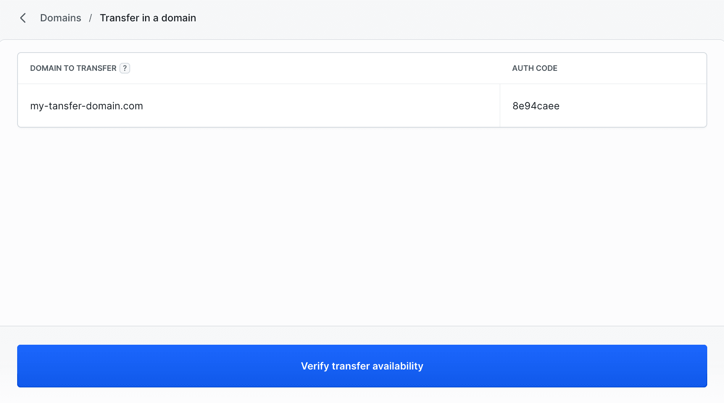
Task: Click the auth code text 8e94caee
Action: (x=536, y=106)
